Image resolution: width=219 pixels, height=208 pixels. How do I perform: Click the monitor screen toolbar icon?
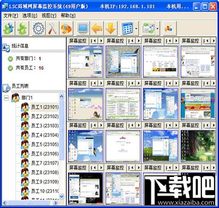(83, 28)
